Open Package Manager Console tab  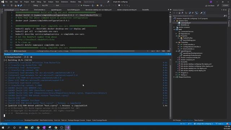[76, 120]
